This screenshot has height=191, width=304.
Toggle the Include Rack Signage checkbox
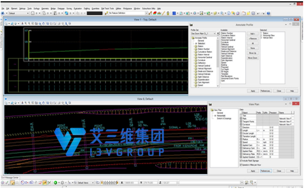pos(241,161)
